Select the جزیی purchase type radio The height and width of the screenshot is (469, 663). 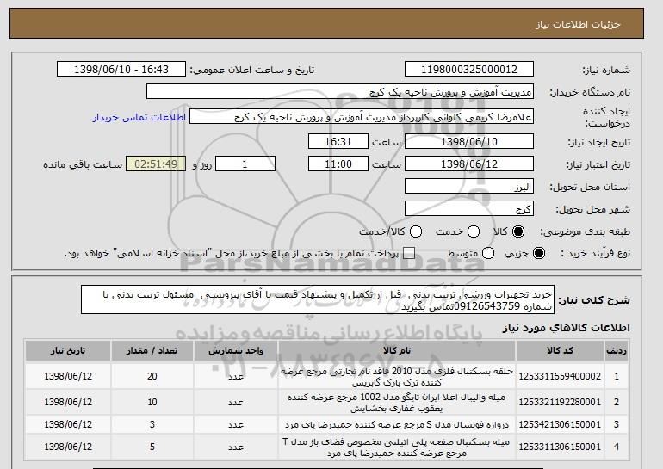pyautogui.click(x=539, y=253)
